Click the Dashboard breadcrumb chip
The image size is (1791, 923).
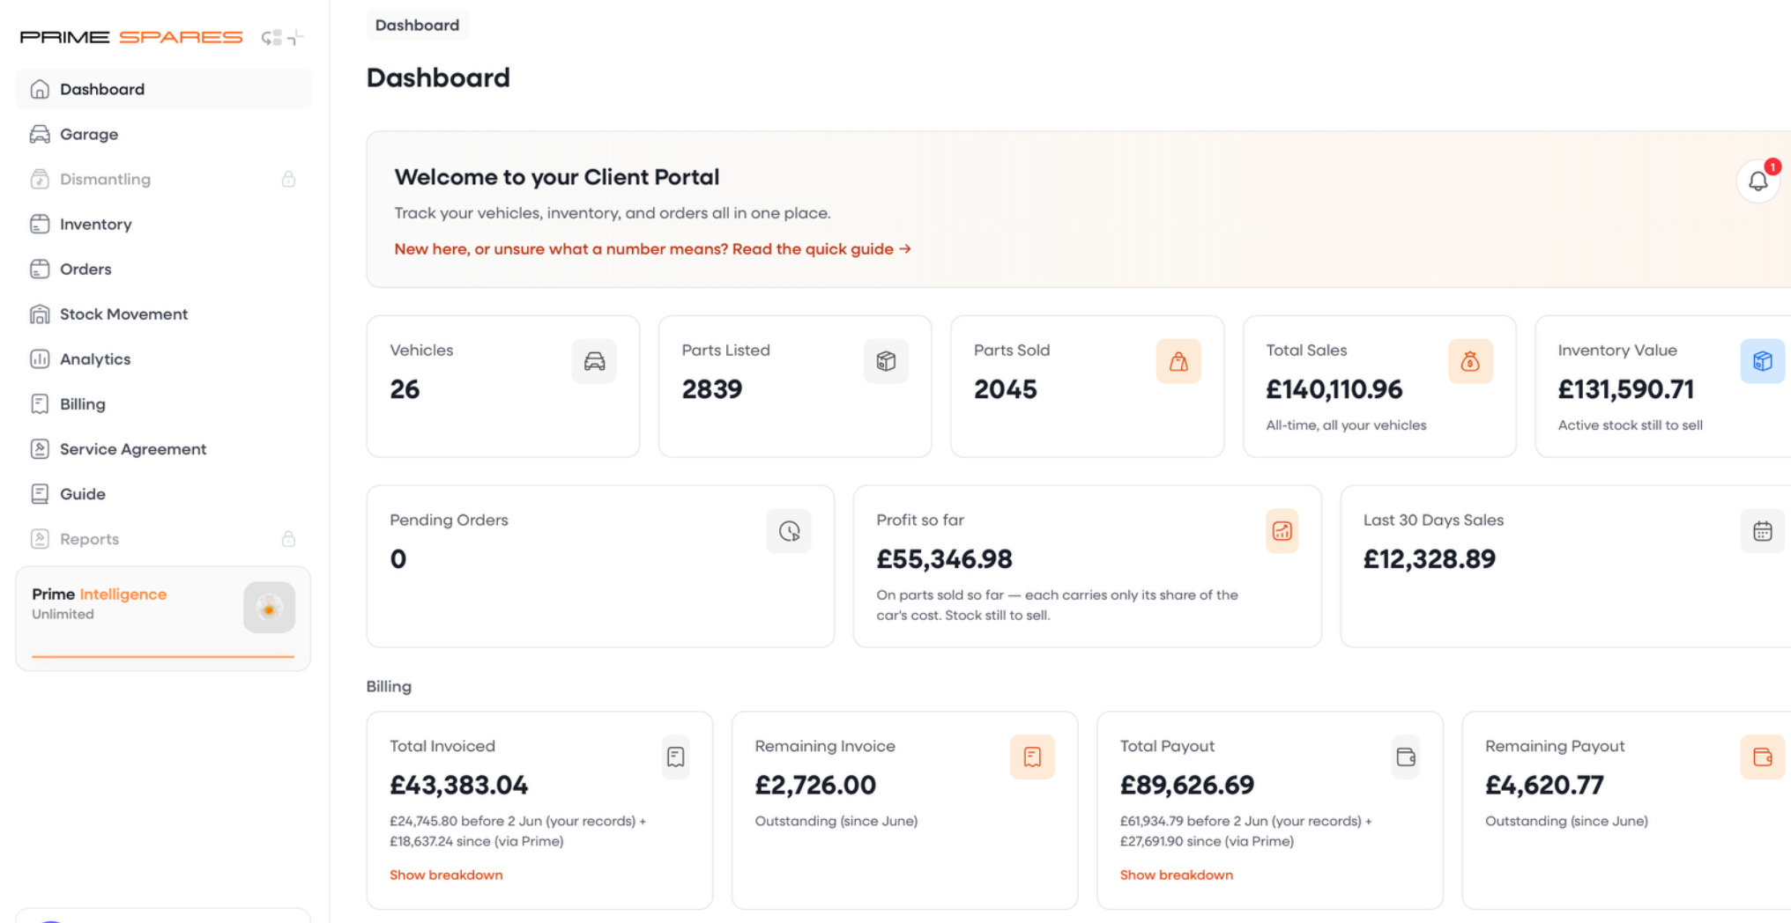(x=417, y=25)
